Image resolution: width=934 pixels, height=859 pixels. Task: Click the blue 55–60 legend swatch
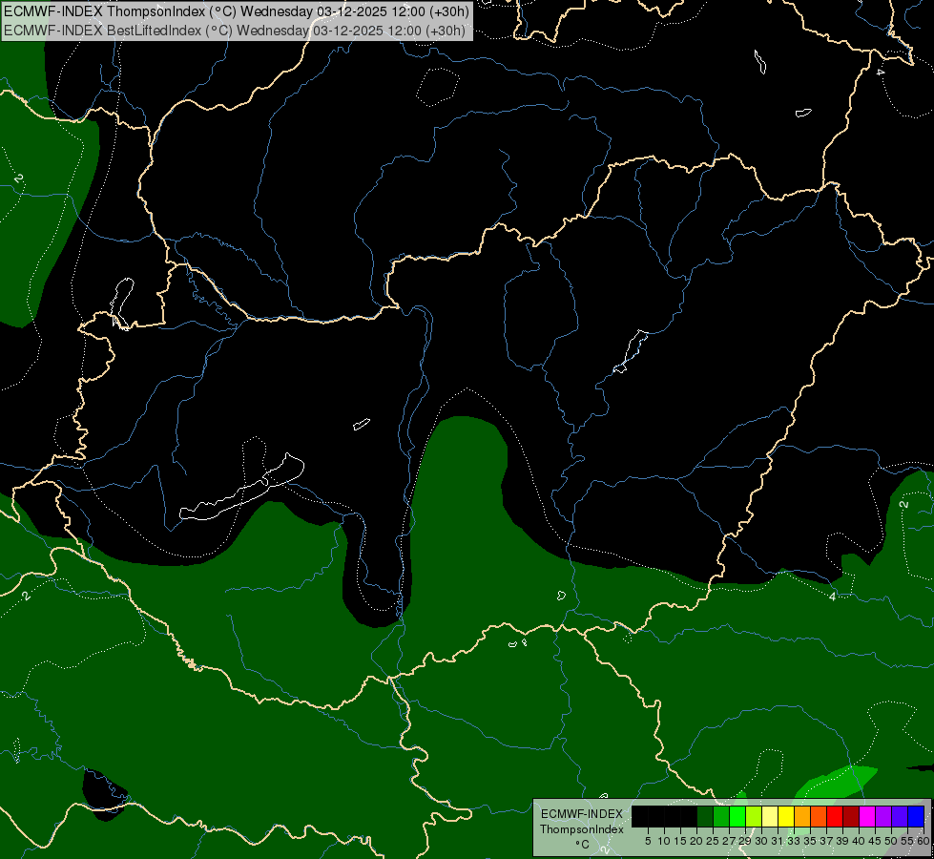916,816
